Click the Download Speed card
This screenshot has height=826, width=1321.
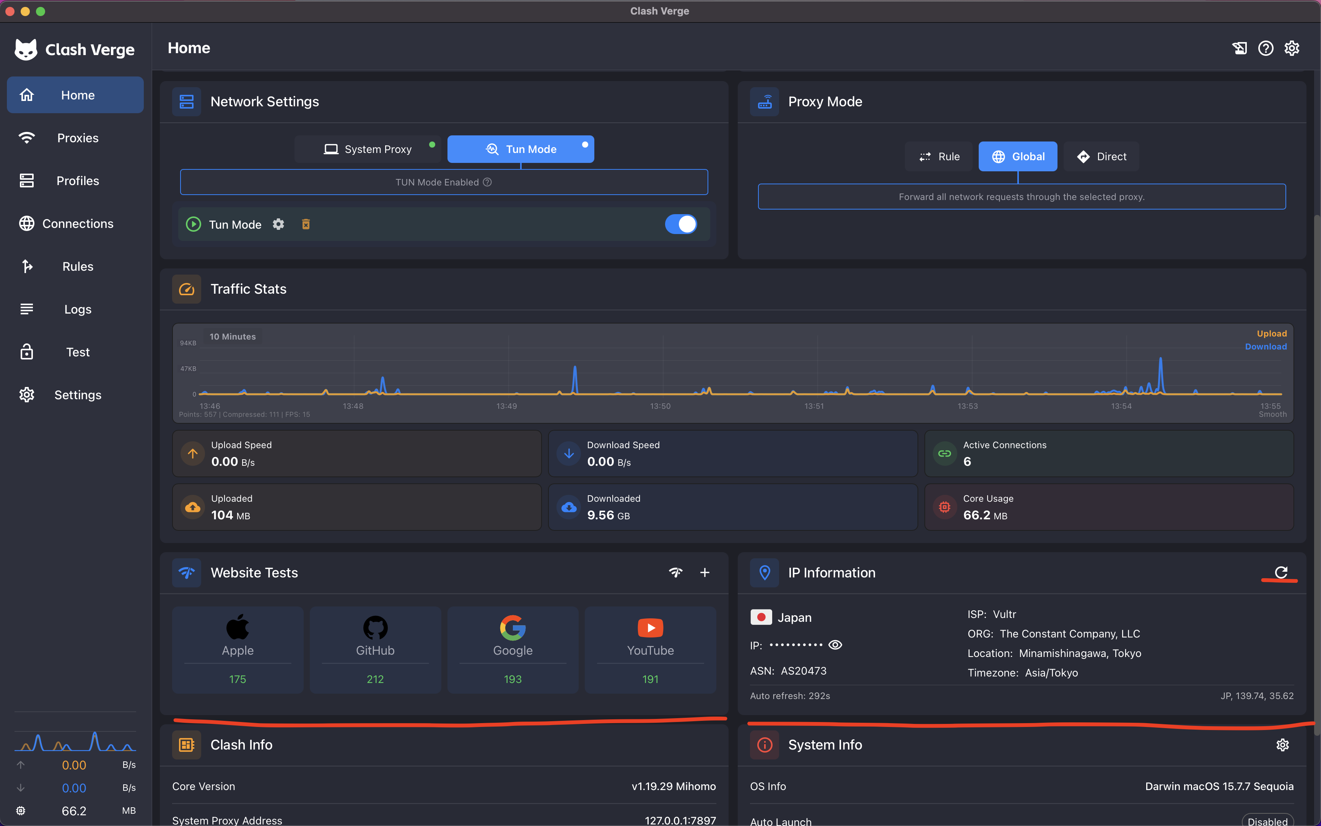click(733, 454)
